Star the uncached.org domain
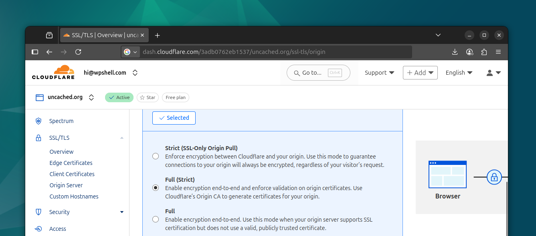The height and width of the screenshot is (236, 536). point(148,97)
